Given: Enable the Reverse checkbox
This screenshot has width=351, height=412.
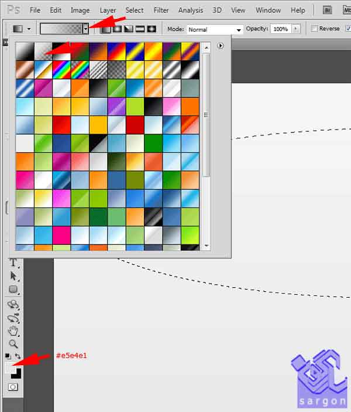Looking at the screenshot, I should 315,29.
